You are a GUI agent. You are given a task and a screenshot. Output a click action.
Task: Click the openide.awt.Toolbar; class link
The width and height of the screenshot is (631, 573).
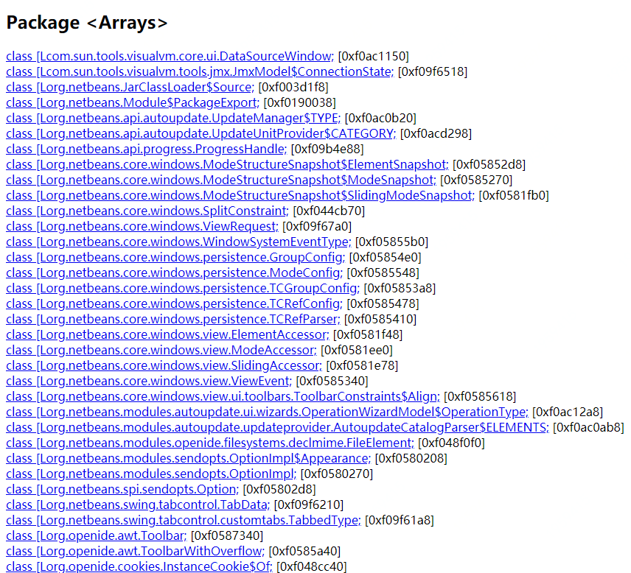coord(96,536)
